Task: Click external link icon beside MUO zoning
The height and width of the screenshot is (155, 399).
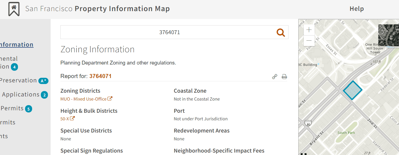Action: (110, 99)
